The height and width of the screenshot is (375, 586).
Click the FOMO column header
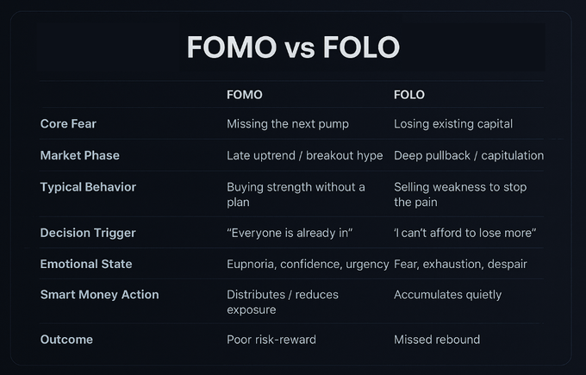(244, 95)
